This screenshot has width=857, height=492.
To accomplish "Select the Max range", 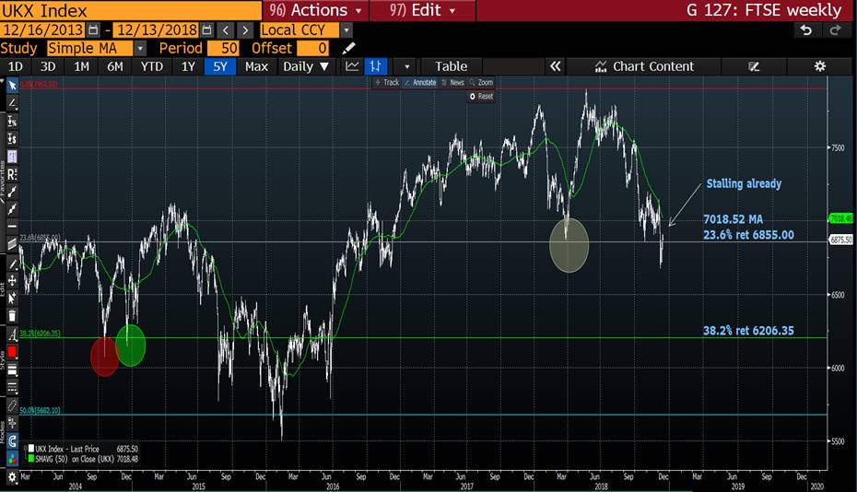I will 256,66.
